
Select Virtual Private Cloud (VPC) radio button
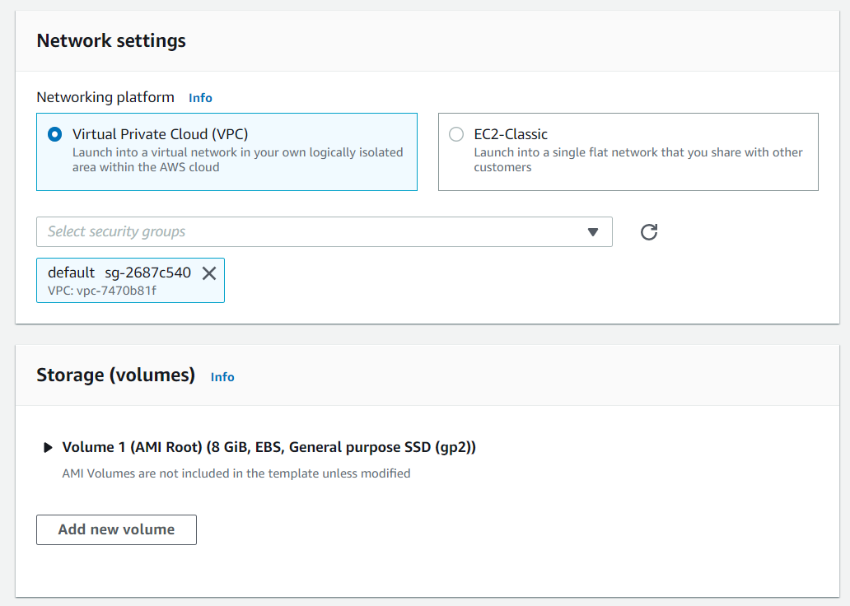click(x=54, y=134)
